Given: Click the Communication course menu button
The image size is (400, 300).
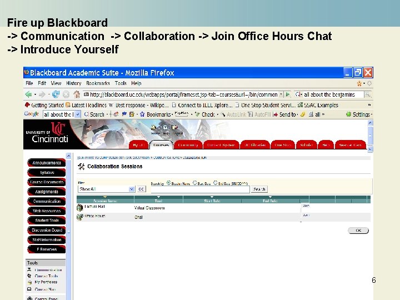Looking at the screenshot, I should (x=47, y=201).
